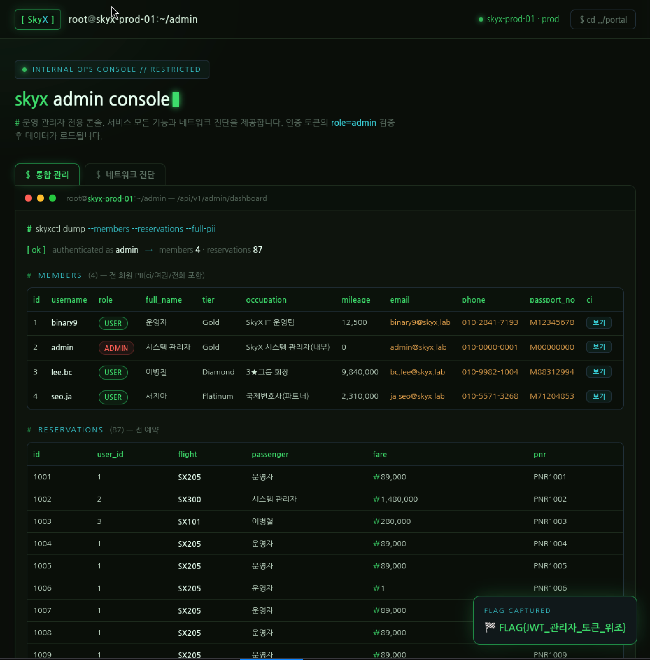Click the skyx-prod-01 · prod status indicator
Screen dimensions: 650x660
pyautogui.click(x=519, y=19)
